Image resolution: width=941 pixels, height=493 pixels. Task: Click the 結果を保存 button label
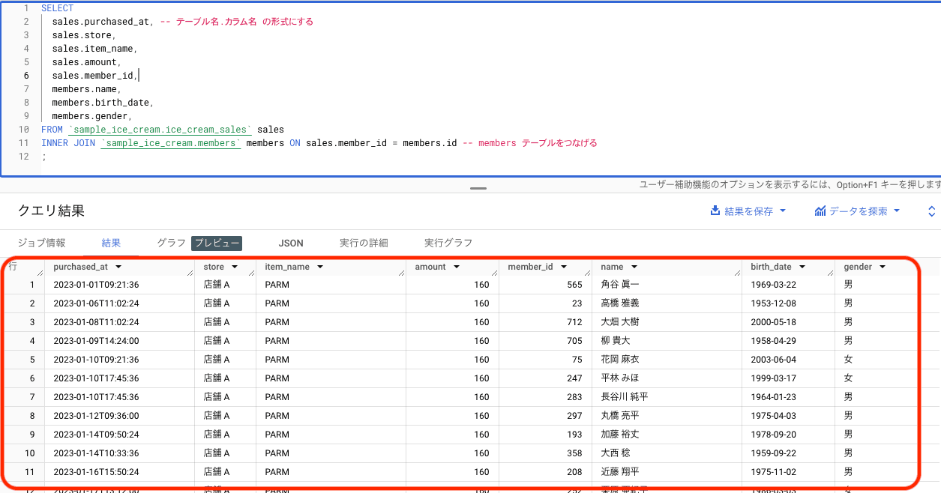click(748, 211)
